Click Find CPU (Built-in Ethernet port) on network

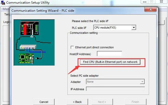[x=110, y=62]
